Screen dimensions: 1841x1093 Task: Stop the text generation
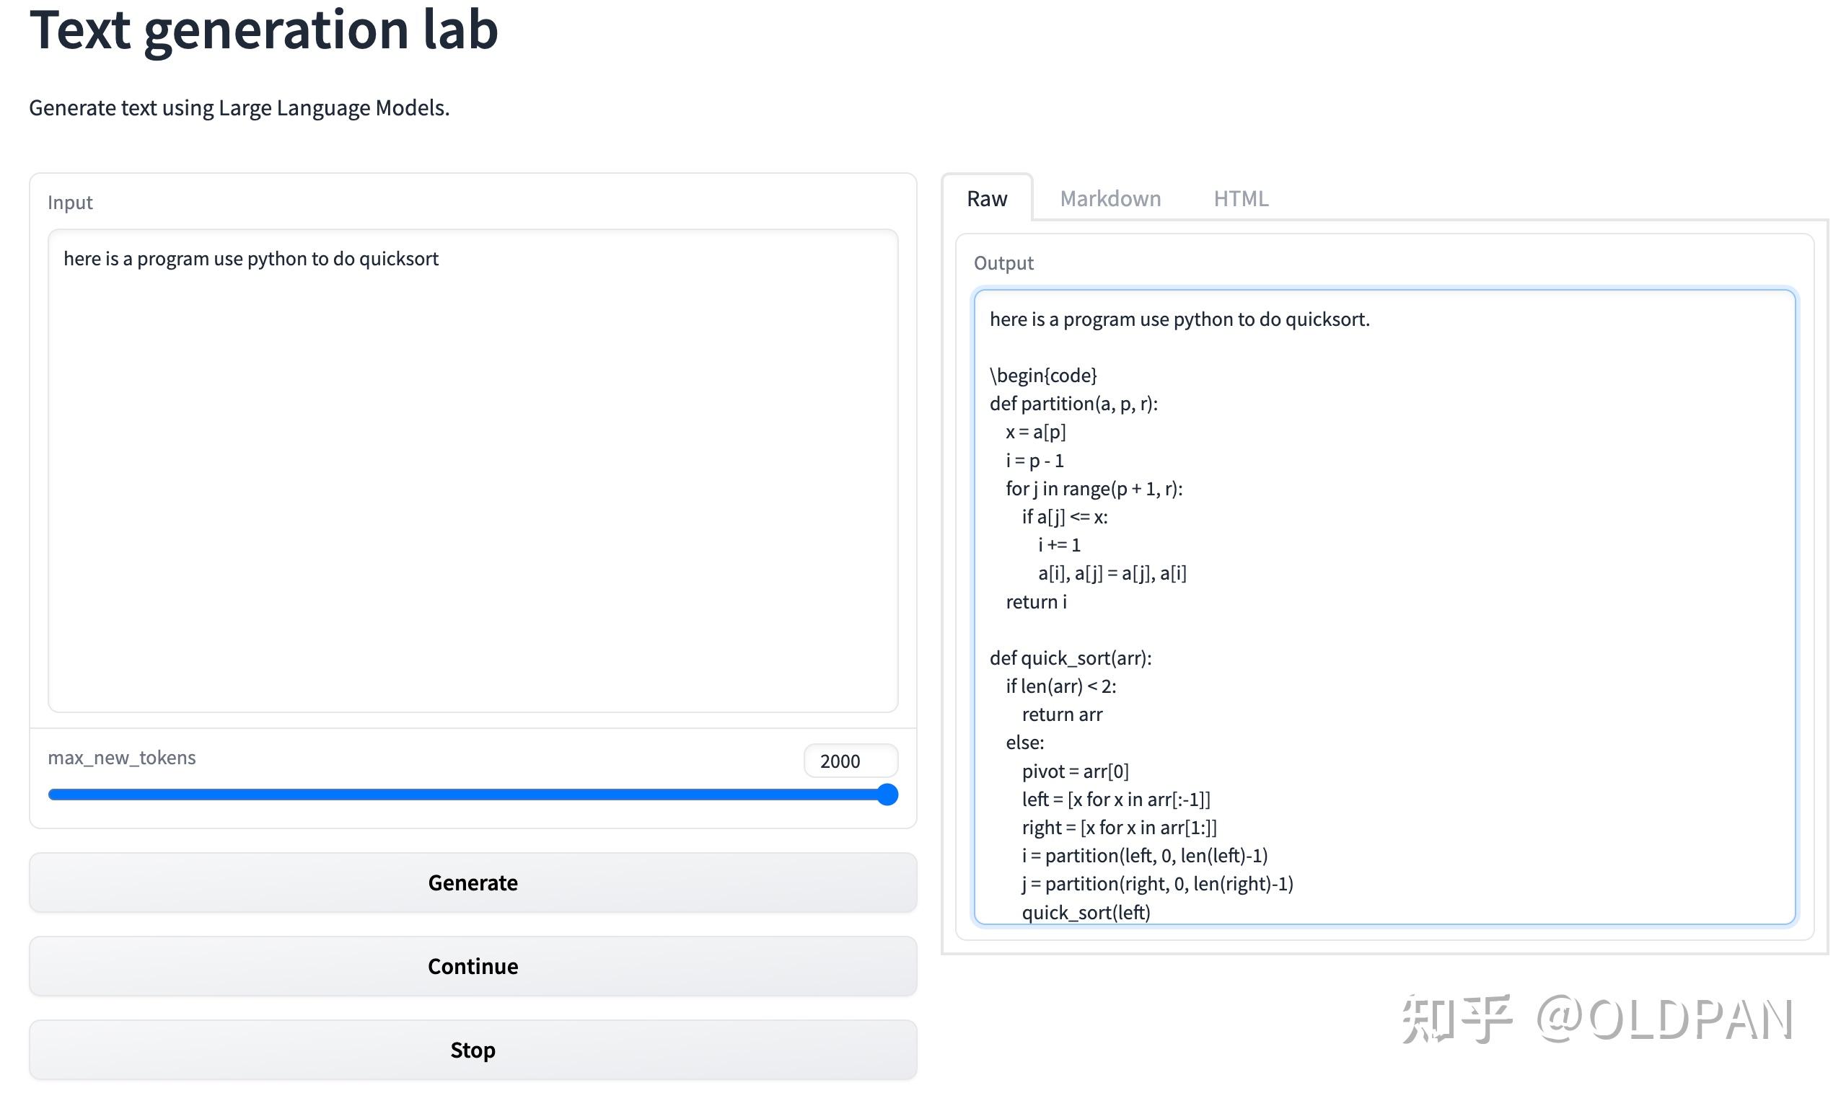473,1050
